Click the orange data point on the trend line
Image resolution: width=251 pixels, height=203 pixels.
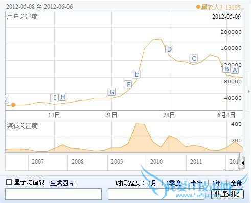pyautogui.click(x=13, y=105)
